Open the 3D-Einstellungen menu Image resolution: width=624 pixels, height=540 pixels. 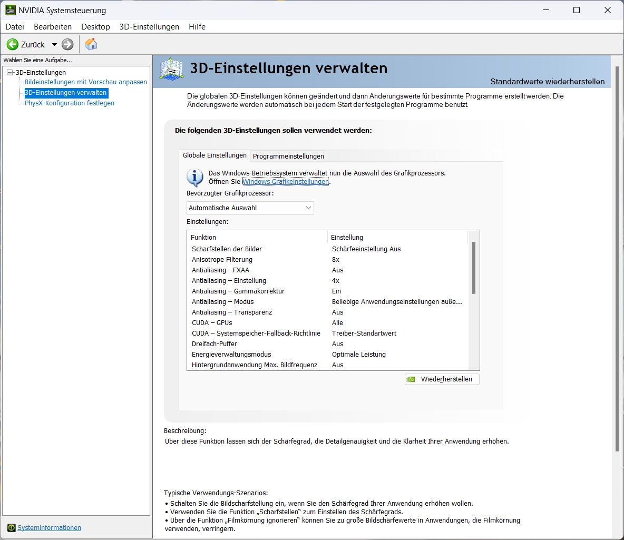click(149, 27)
